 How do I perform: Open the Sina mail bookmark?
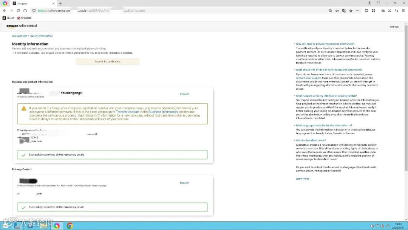[x=24, y=18]
